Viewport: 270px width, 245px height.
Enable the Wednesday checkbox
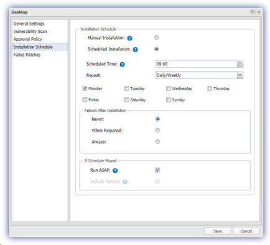coord(169,88)
